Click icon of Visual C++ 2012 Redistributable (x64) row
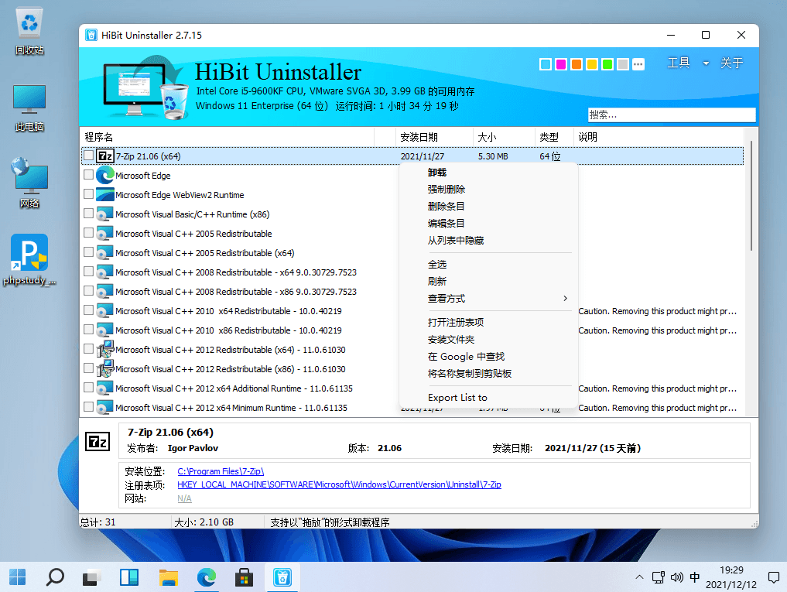Screen dimensions: 787x592 tap(105, 350)
